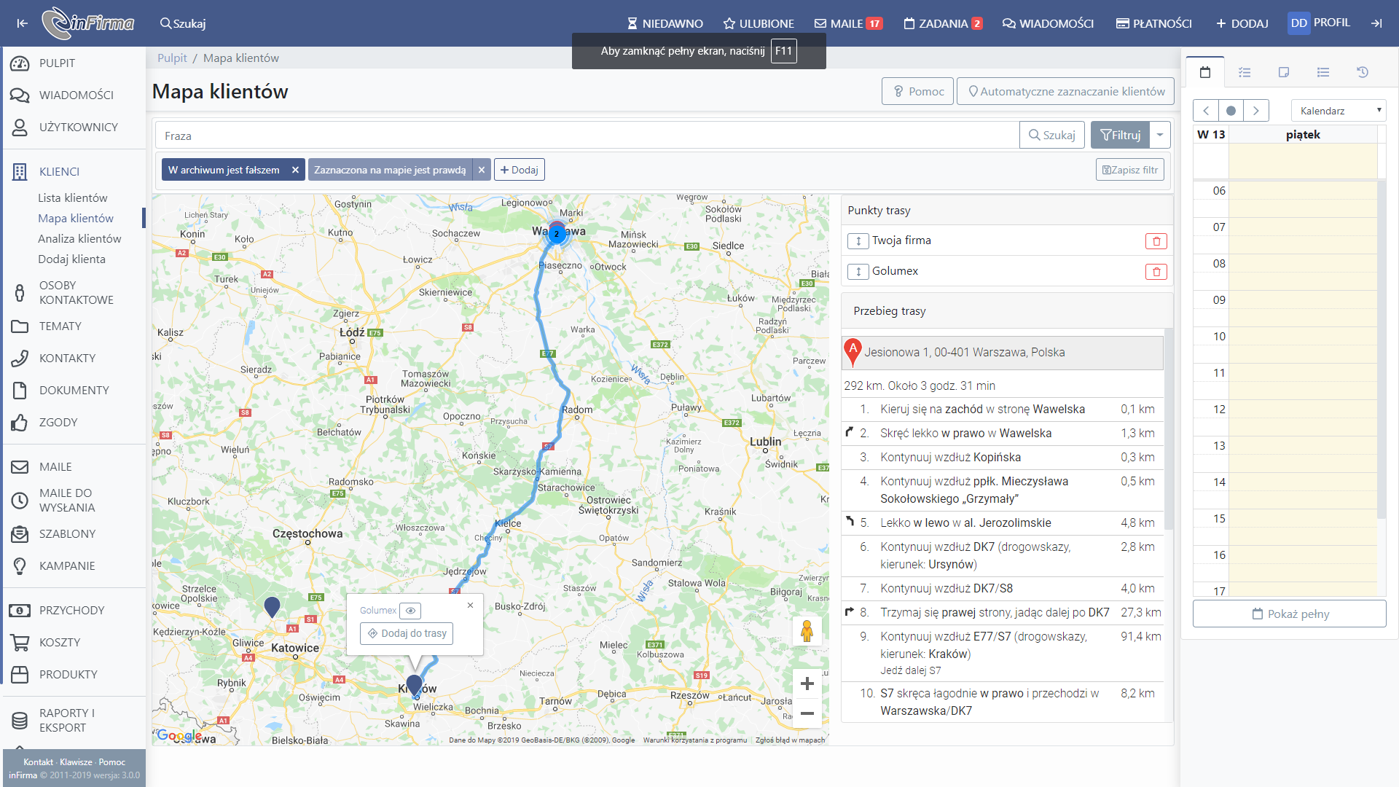Click the Pomoc help button
The height and width of the screenshot is (787, 1399).
917,92
